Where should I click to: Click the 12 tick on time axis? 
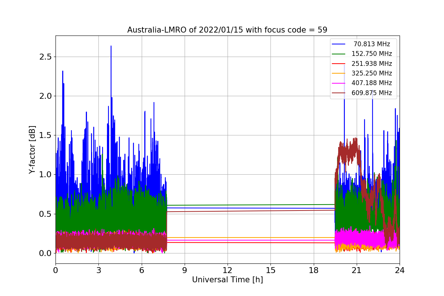228,270
